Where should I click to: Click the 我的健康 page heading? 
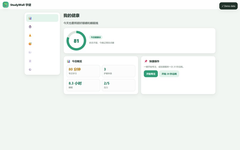(x=71, y=15)
